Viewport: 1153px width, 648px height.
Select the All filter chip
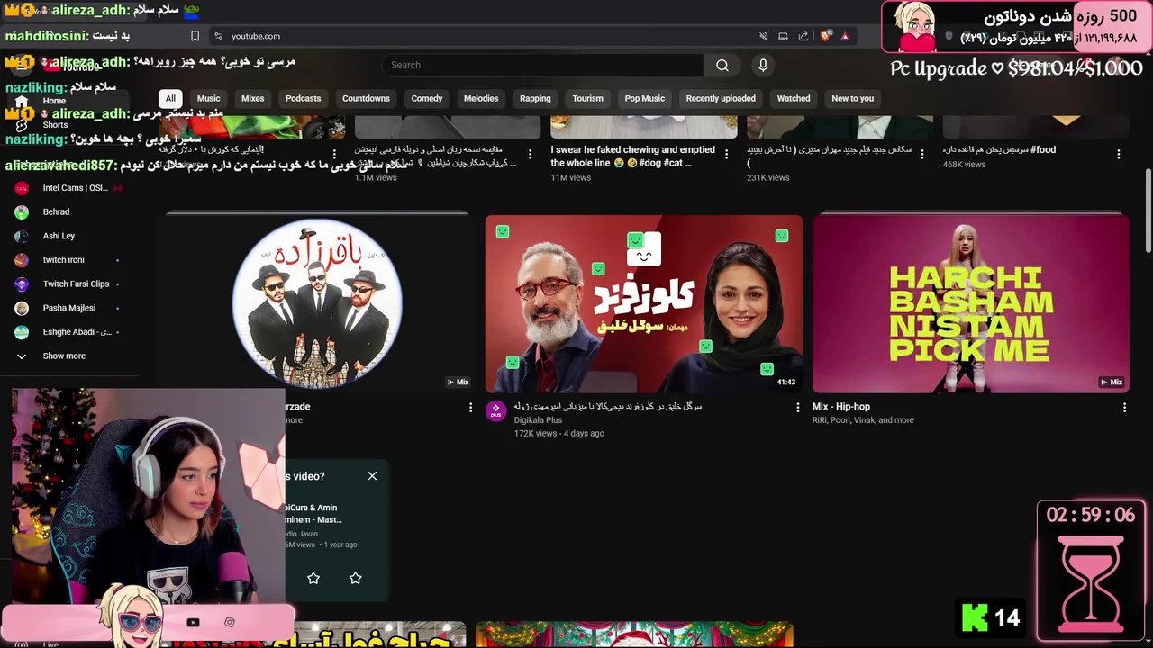pyautogui.click(x=170, y=98)
